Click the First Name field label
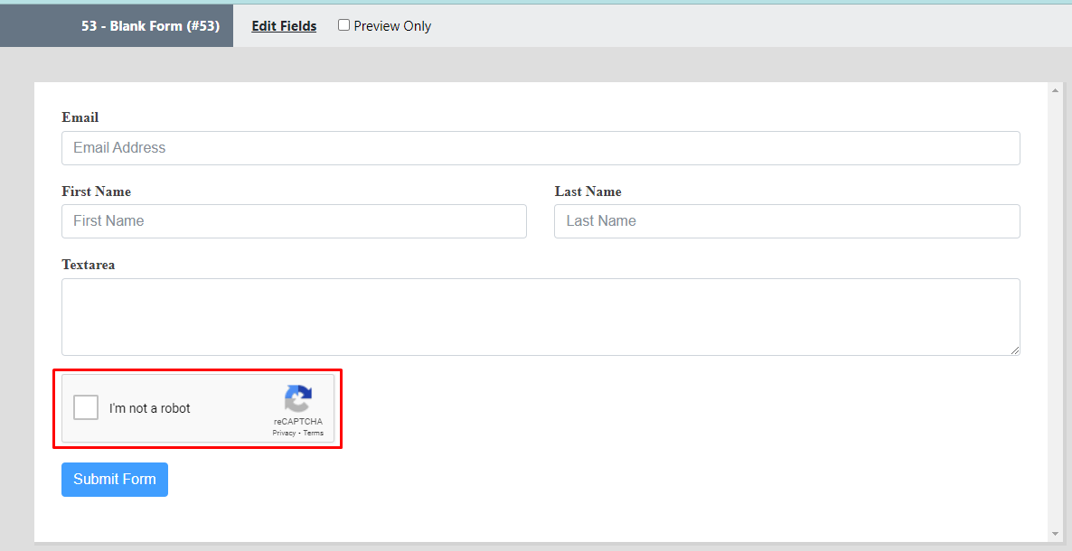This screenshot has width=1072, height=551. point(96,191)
